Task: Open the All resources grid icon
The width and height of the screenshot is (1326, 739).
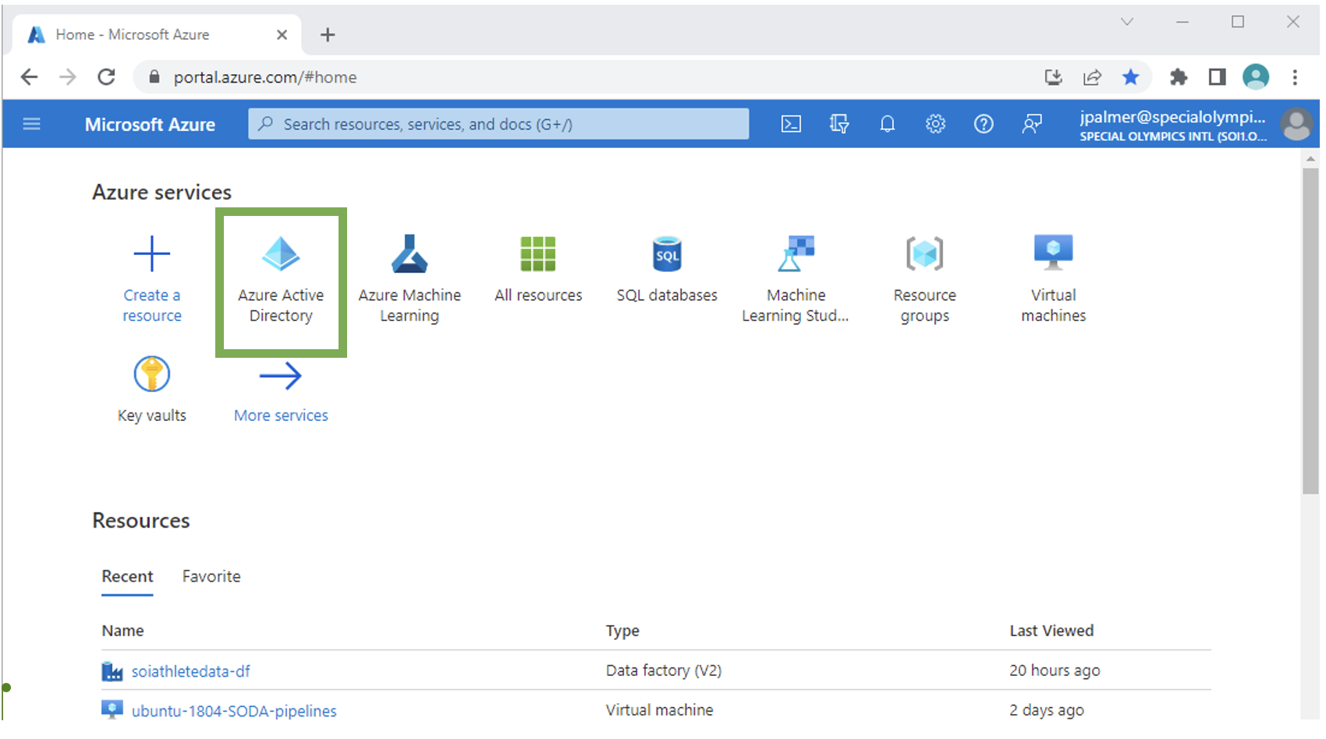Action: pos(538,254)
